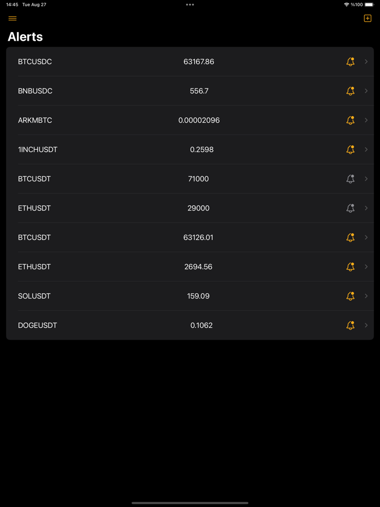The height and width of the screenshot is (507, 380).
Task: Expand the SOLUSDT alert with its chevron
Action: pyautogui.click(x=366, y=296)
